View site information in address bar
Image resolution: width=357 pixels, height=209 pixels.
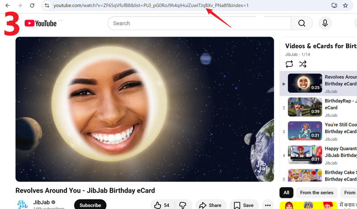coord(46,5)
